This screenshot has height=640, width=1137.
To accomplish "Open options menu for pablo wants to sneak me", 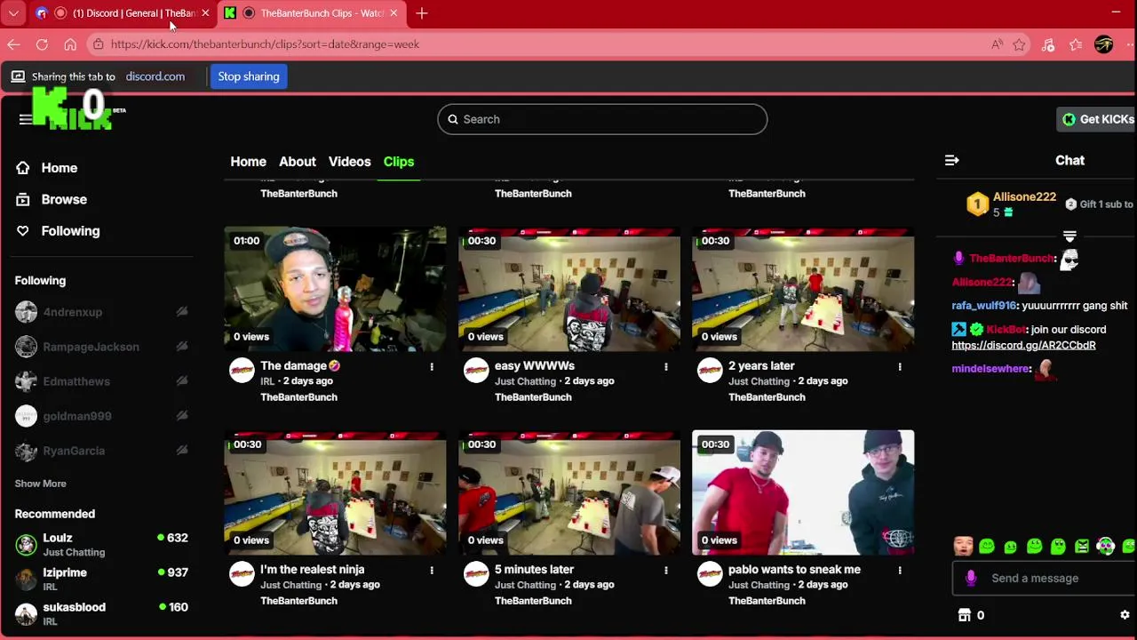I will point(900,570).
